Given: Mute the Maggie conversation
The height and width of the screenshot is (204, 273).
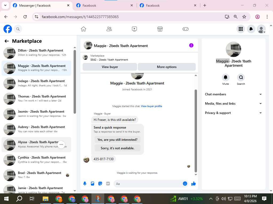Looking at the screenshot, I should (x=226, y=77).
